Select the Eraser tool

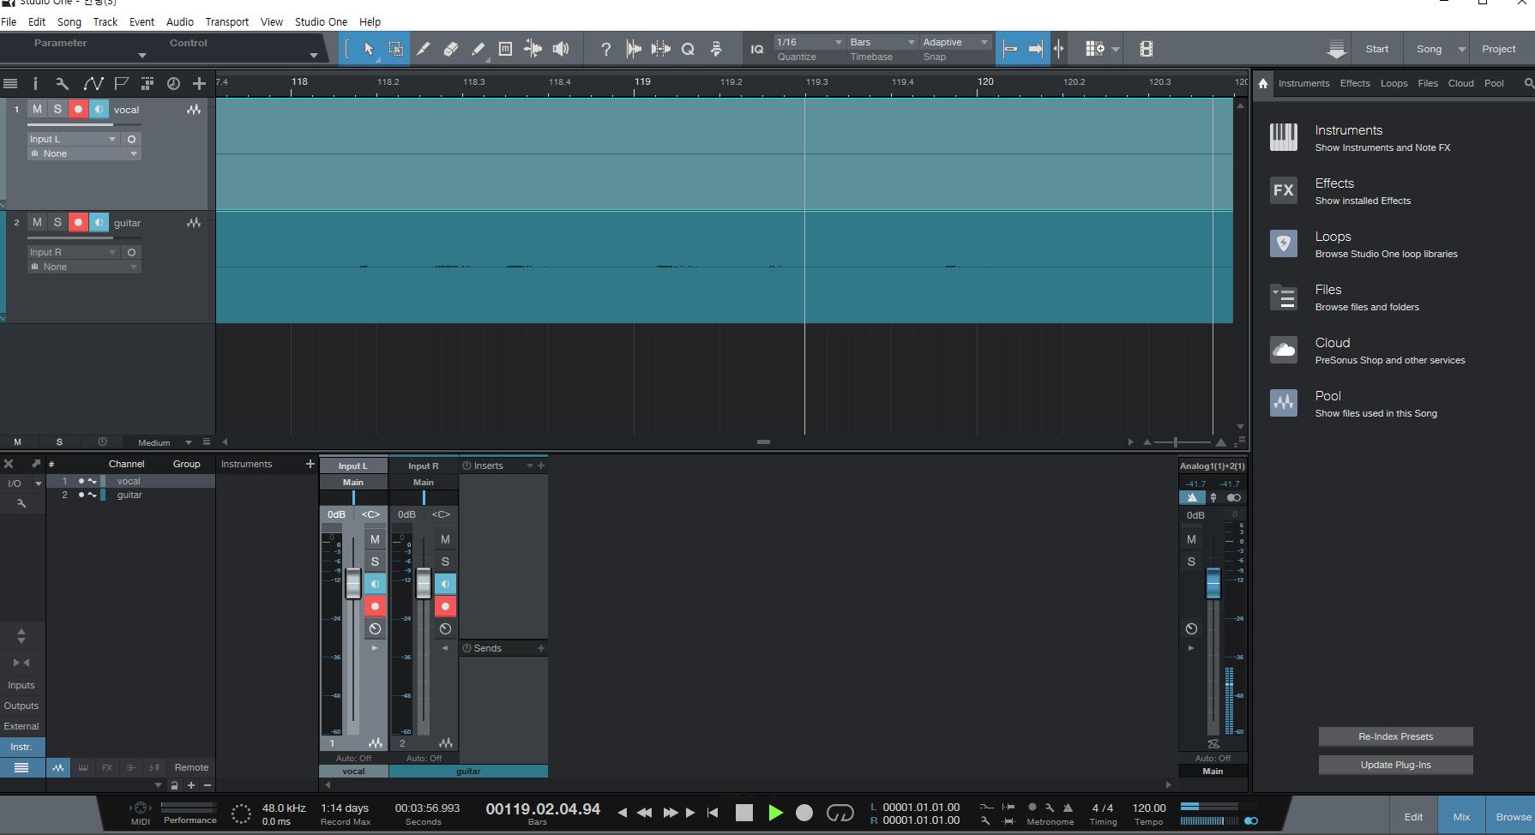click(451, 49)
